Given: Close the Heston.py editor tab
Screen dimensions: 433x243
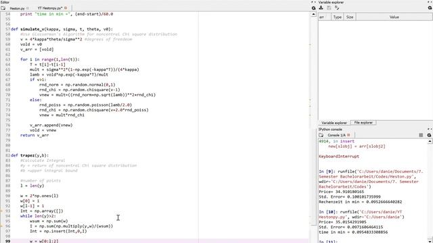Looking at the screenshot, I should (x=28, y=8).
